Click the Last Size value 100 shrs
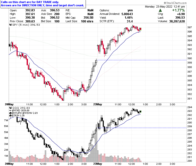 87,21
